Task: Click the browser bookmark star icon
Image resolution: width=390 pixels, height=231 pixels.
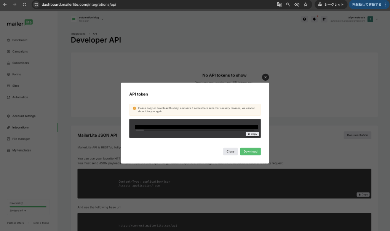Action: point(305,5)
